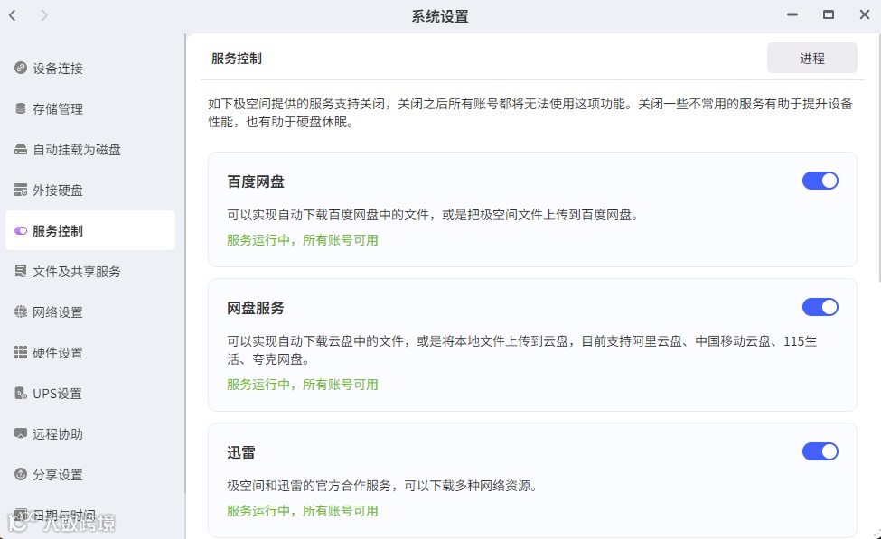Go back with the left arrow
The width and height of the screenshot is (881, 539).
coord(13,15)
